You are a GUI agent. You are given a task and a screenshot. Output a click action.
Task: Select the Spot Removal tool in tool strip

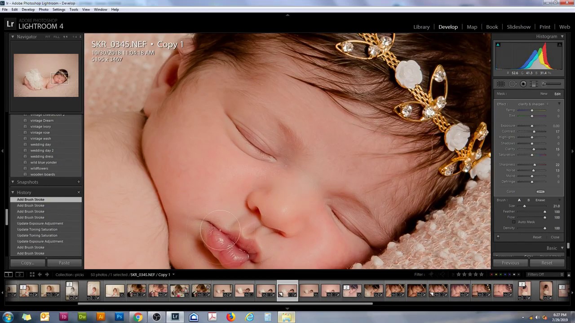(x=513, y=84)
